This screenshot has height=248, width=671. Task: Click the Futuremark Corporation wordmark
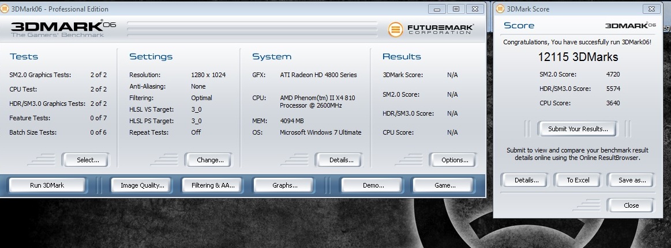coord(440,29)
